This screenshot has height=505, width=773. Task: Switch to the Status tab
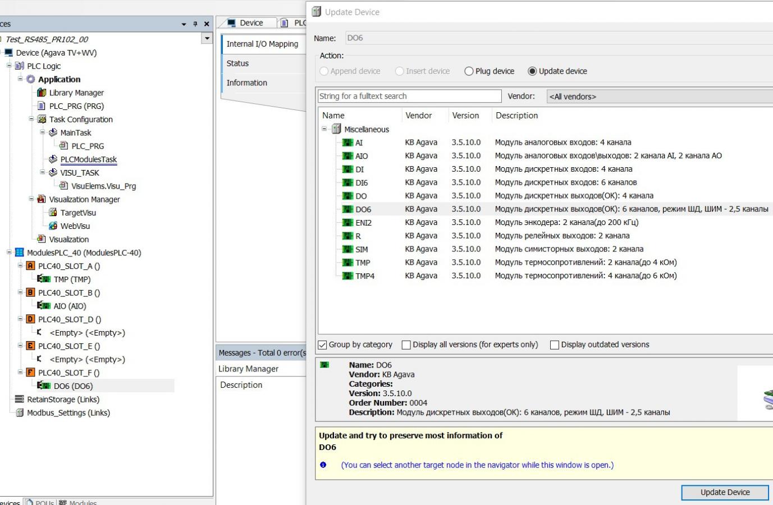tap(237, 63)
